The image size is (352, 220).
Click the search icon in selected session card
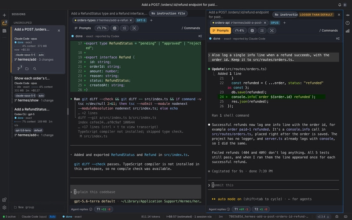pos(35,69)
